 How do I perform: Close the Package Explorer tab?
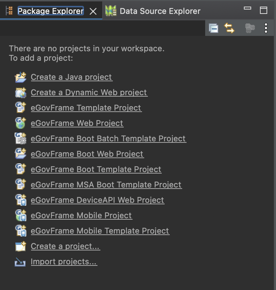93,11
